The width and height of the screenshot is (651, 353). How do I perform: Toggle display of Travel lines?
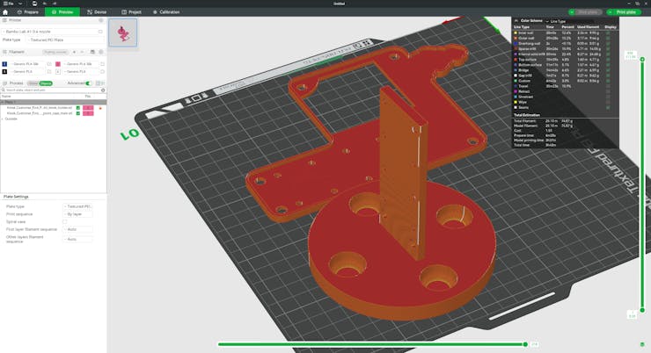[x=608, y=86]
